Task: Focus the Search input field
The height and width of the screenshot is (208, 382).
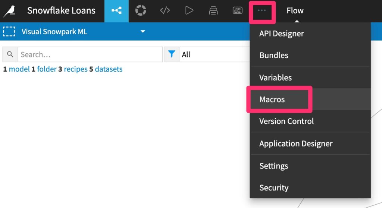Action: tap(90, 54)
